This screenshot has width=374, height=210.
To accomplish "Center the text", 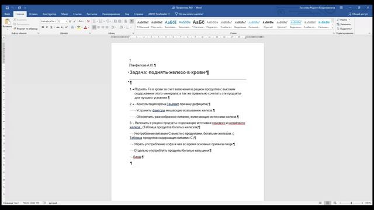I will tap(99, 27).
